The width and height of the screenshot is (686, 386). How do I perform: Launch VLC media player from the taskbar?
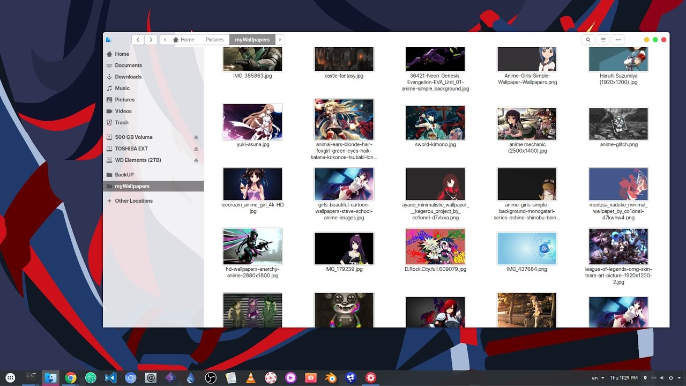click(x=250, y=378)
